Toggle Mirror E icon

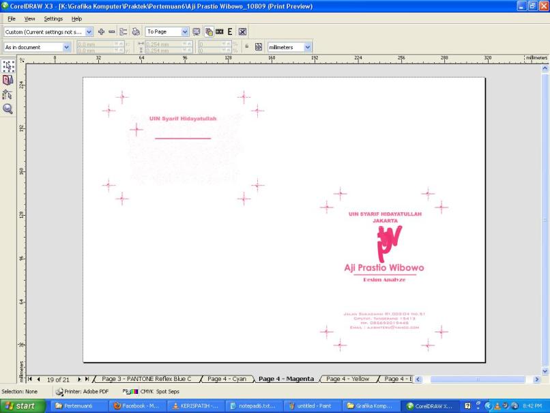coord(230,32)
